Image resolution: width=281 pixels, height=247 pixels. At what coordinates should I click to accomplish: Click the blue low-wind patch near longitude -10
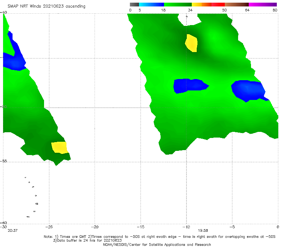click(190, 86)
